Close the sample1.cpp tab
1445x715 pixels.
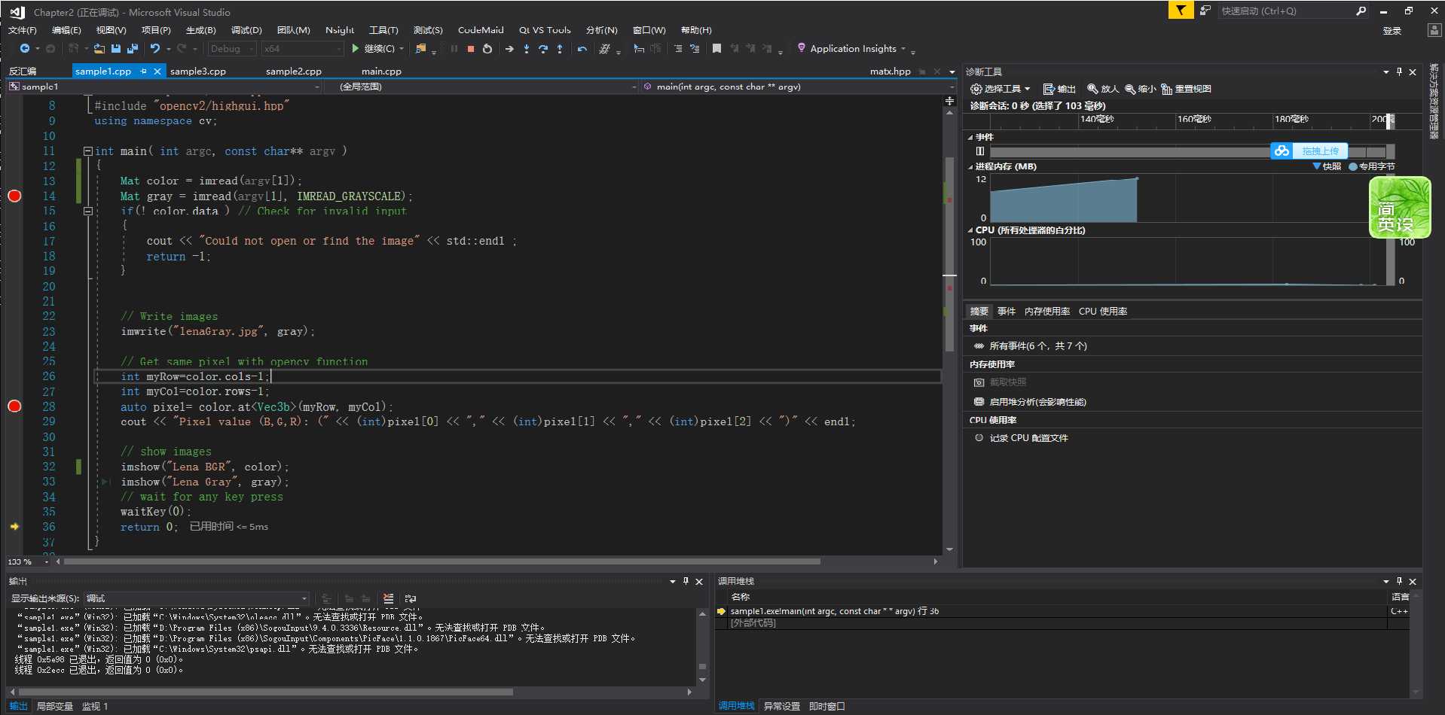click(157, 71)
